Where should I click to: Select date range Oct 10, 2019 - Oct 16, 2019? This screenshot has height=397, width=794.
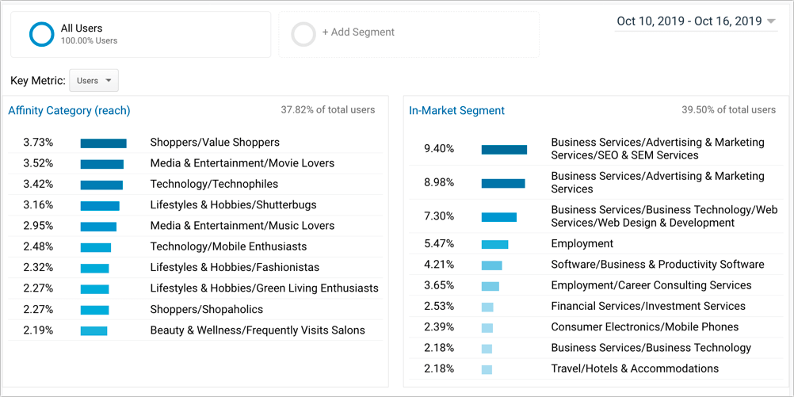pyautogui.click(x=689, y=21)
